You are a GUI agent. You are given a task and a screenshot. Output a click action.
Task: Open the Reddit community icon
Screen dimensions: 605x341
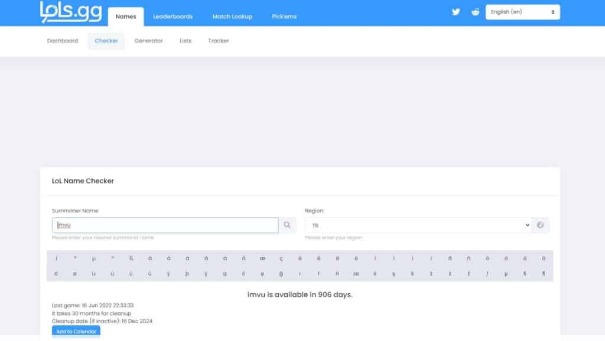pyautogui.click(x=476, y=12)
